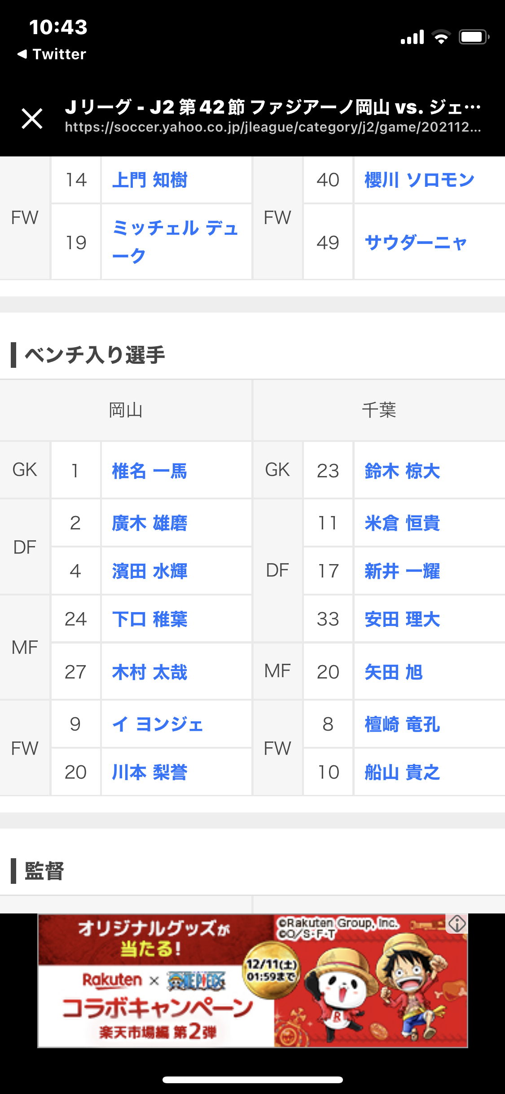Open player 櫻川 ソロモン profile

point(419,180)
